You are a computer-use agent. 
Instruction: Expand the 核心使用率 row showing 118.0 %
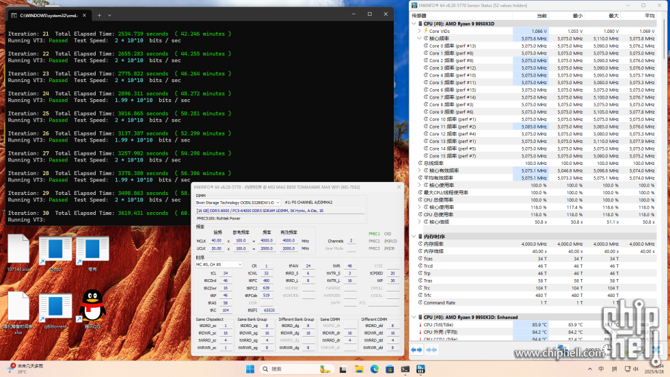(x=420, y=207)
